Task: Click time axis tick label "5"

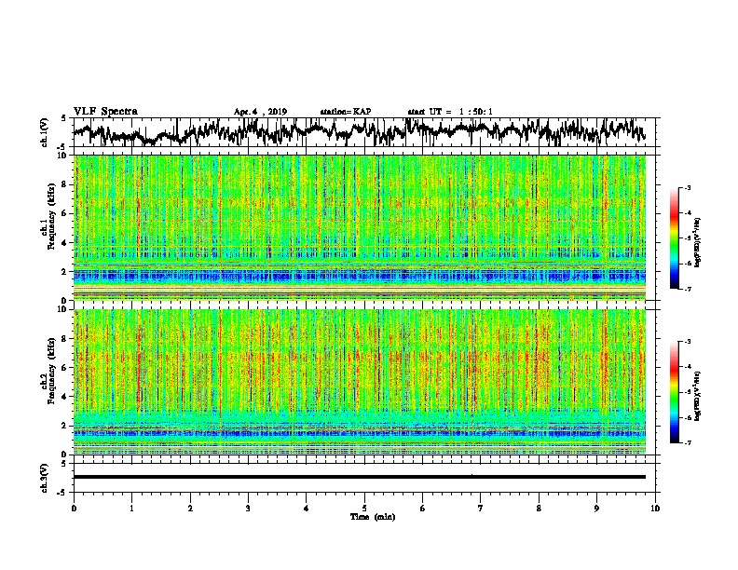Action: click(364, 508)
